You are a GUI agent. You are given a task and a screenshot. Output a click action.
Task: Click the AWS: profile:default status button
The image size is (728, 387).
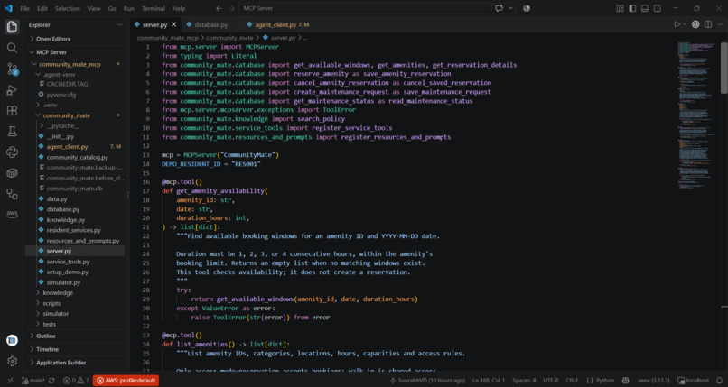pyautogui.click(x=126, y=381)
